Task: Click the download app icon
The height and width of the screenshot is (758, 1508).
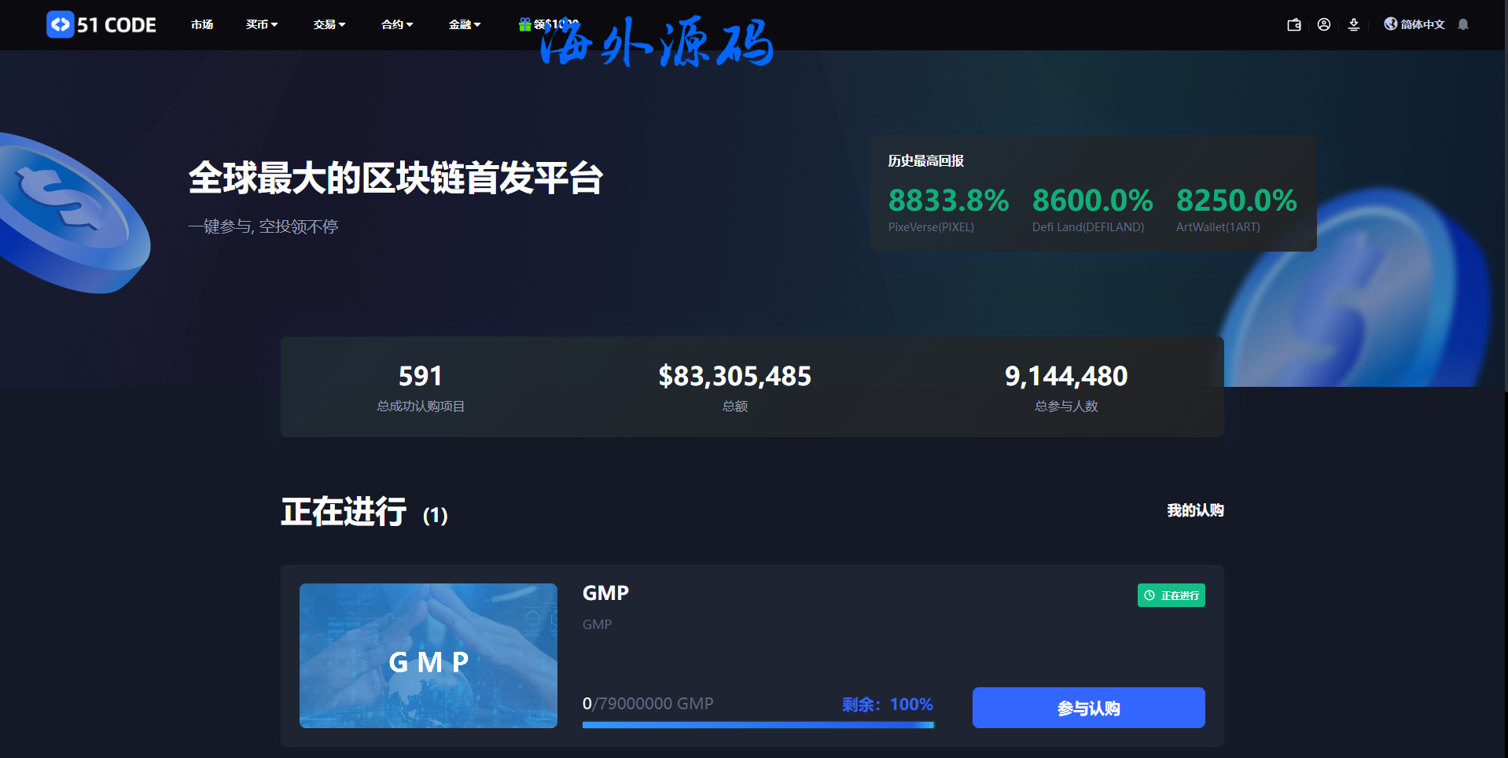Action: click(x=1354, y=24)
